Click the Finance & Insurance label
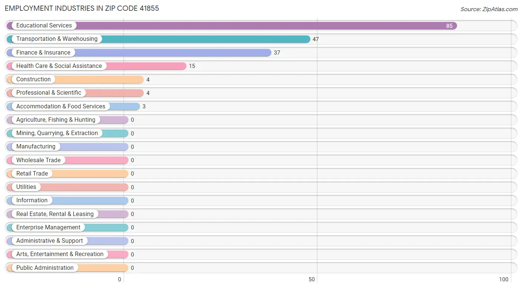The image size is (522, 288). click(43, 52)
